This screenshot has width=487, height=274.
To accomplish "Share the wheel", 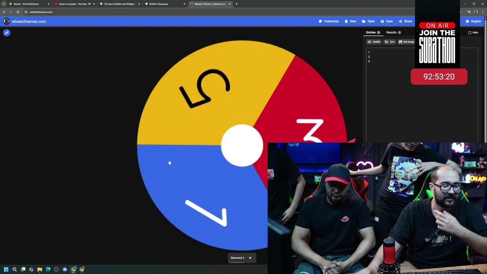I will 405,21.
